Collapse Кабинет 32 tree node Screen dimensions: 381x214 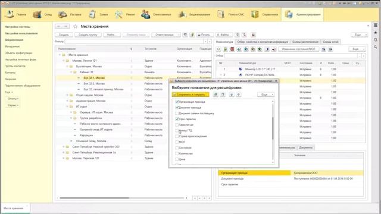(x=71, y=72)
